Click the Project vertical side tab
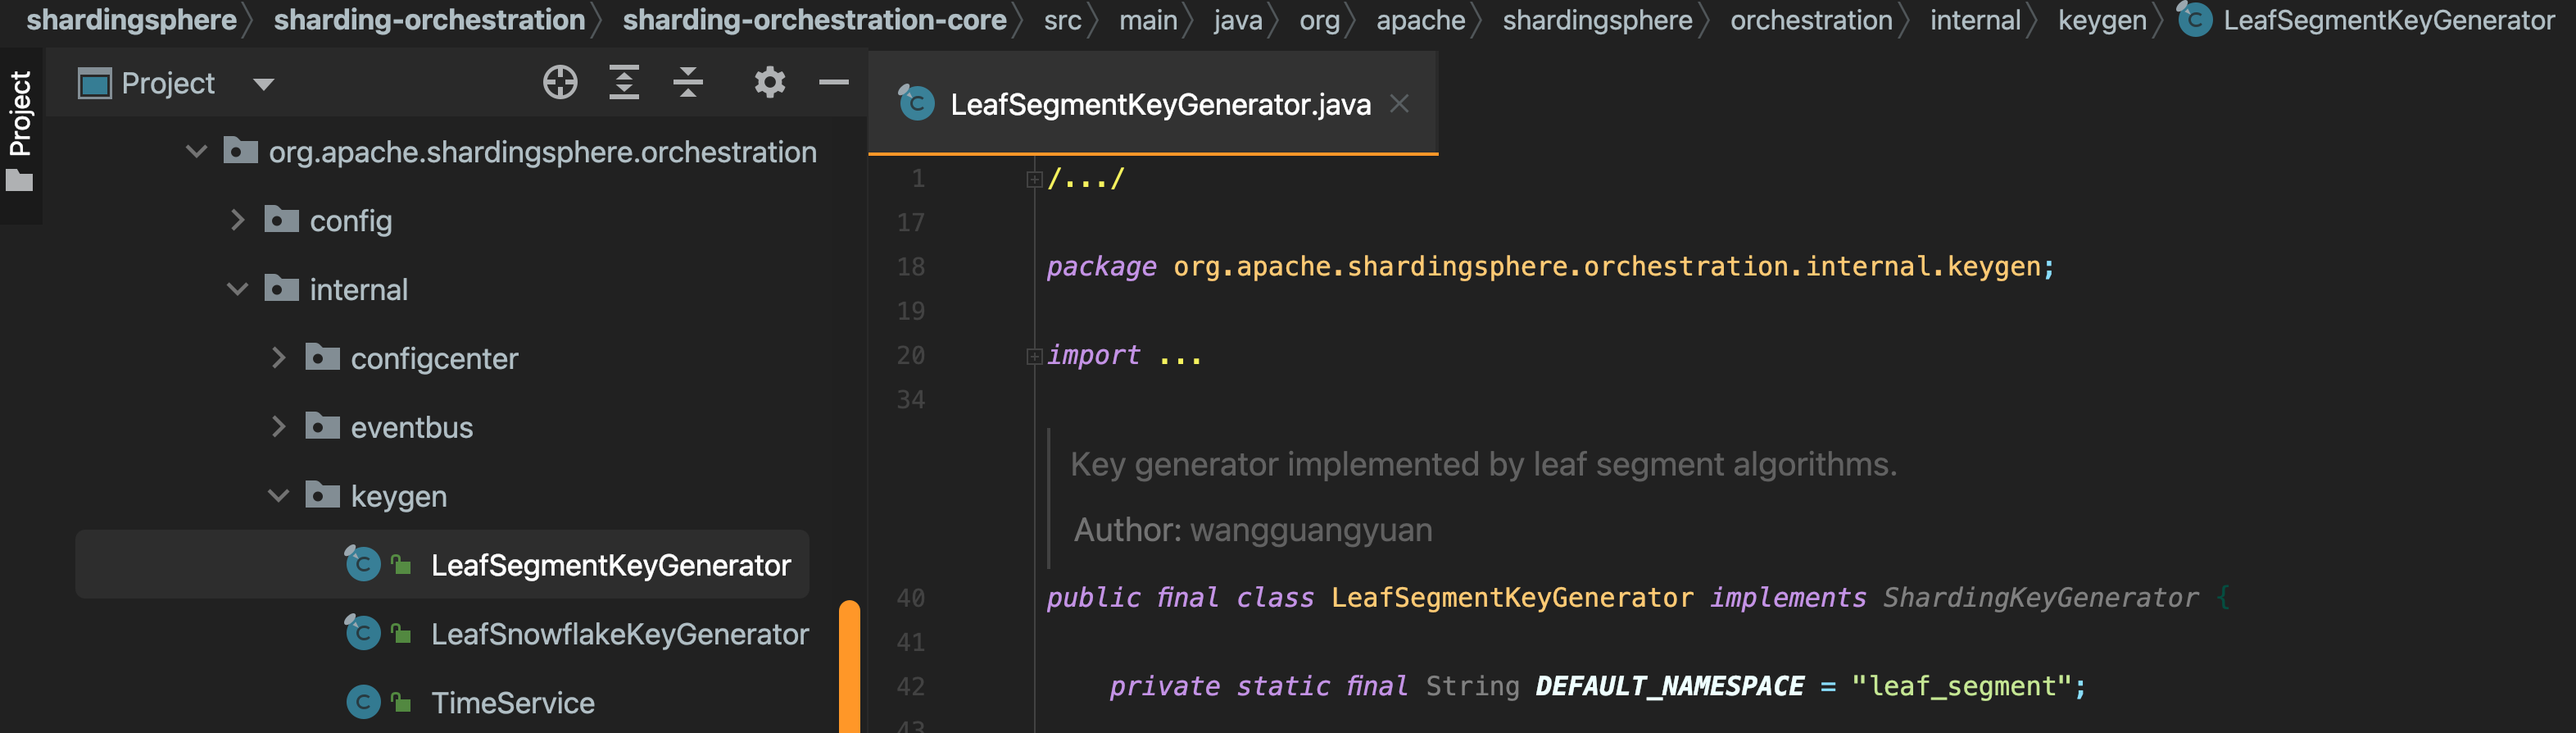This screenshot has width=2576, height=733. pos(20,113)
